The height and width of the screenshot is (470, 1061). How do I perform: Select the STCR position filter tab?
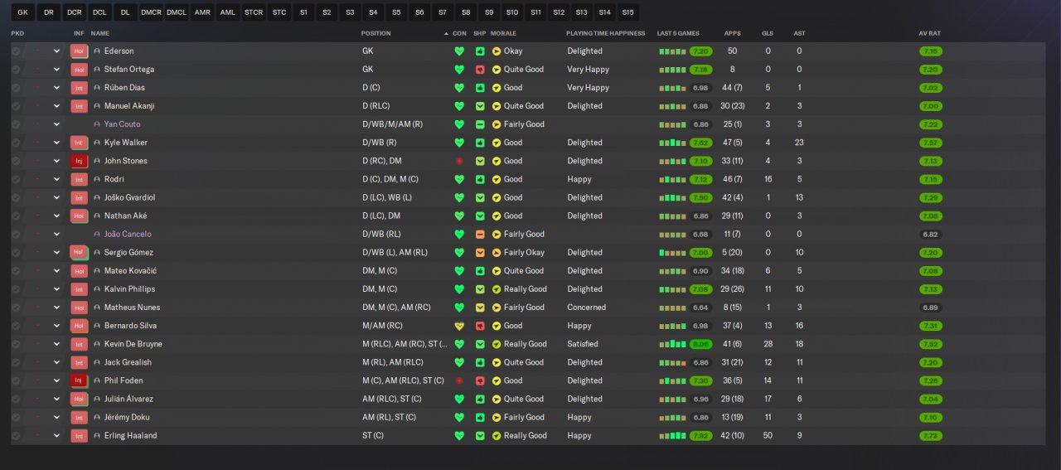tap(254, 12)
